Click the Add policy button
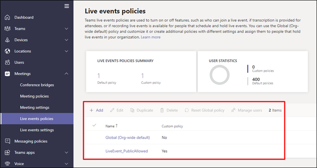This screenshot has width=317, height=168. coord(97,110)
